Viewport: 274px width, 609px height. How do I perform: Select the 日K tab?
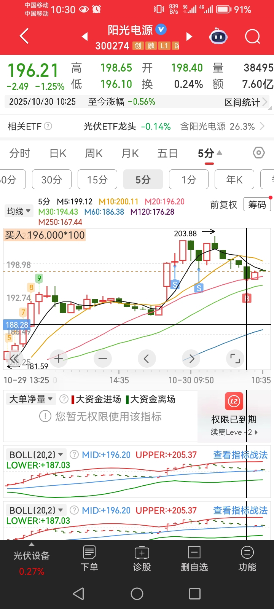tap(58, 153)
